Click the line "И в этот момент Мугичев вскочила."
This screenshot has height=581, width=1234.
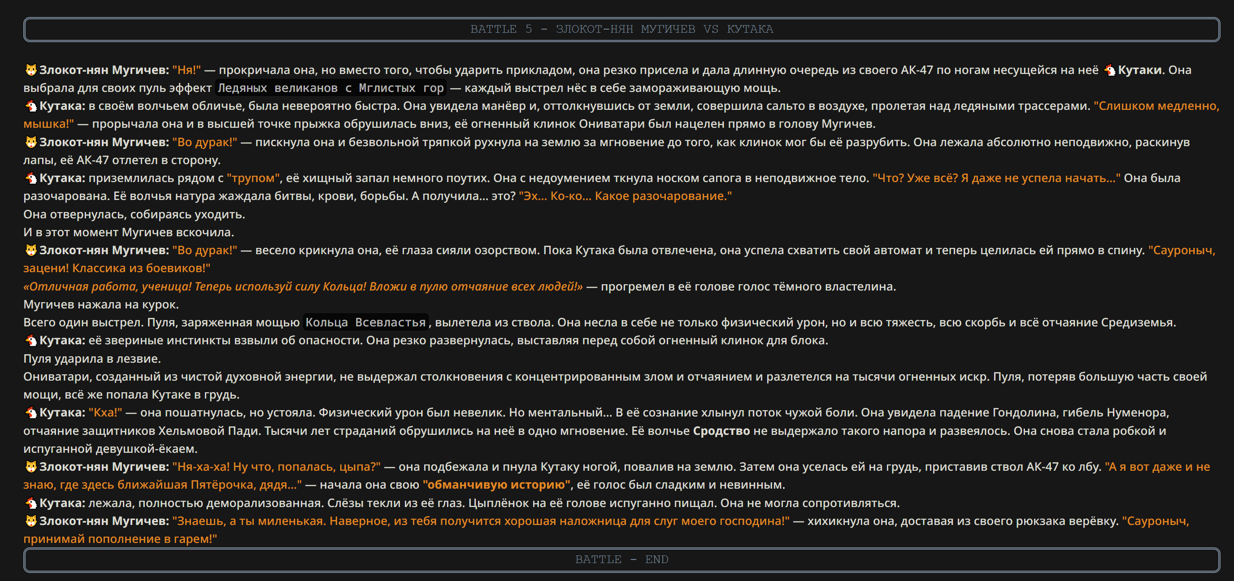129,232
